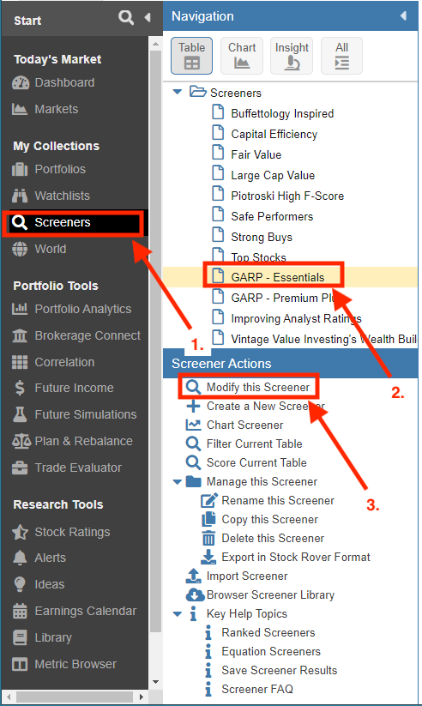Collapse the Manage this Screener folder

click(178, 482)
